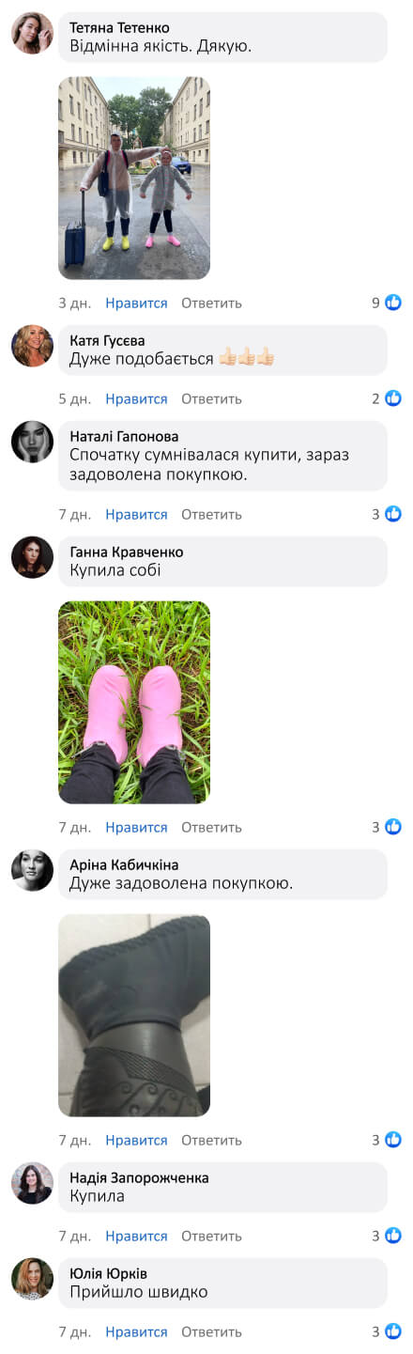The image size is (413, 1354).
Task: Reply to Ганна Кравченко's comment
Action: 211,827
